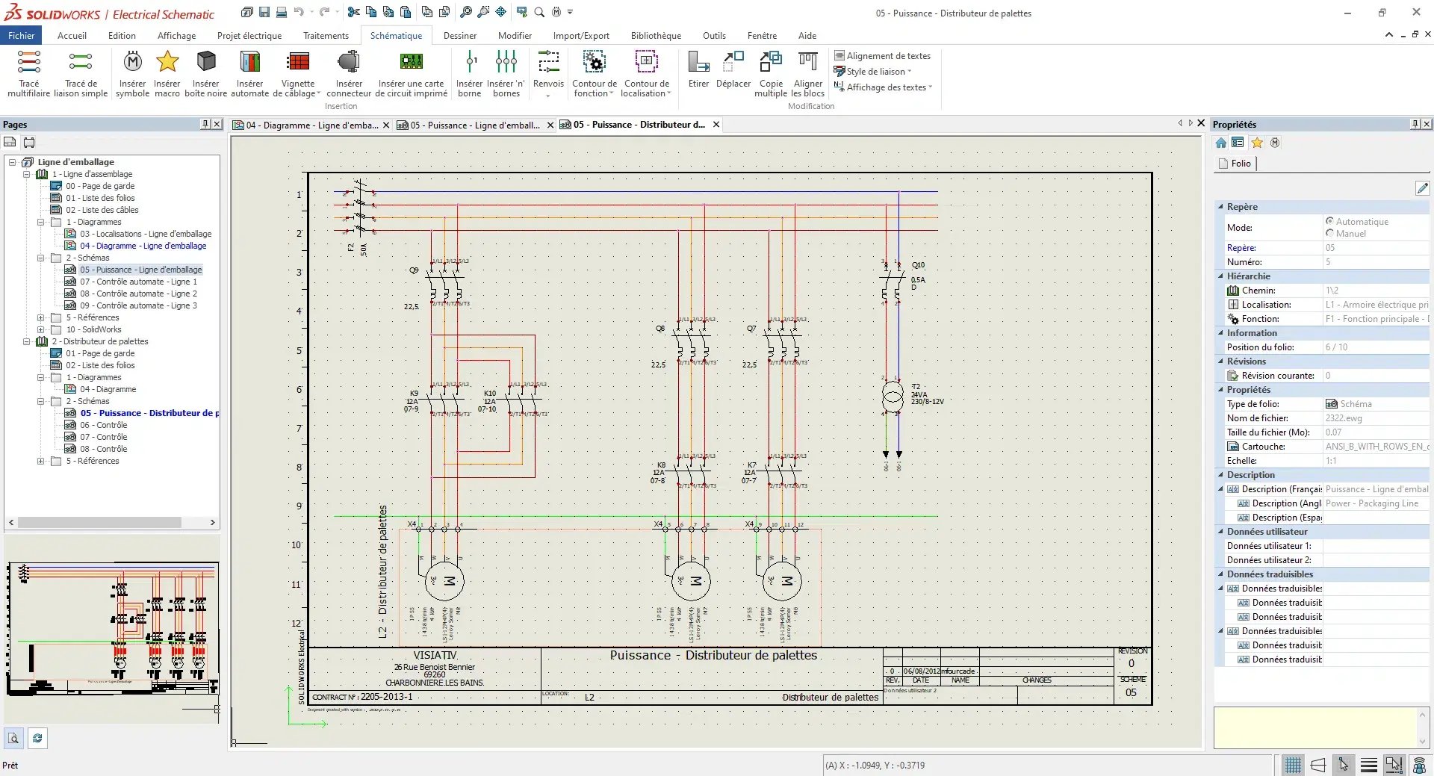Viewport: 1434px width, 776px height.
Task: Toggle line thickness display in status bar
Action: 1368,765
